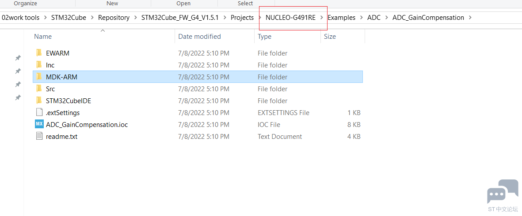
Task: Select the Inc folder icon
Action: 39,65
